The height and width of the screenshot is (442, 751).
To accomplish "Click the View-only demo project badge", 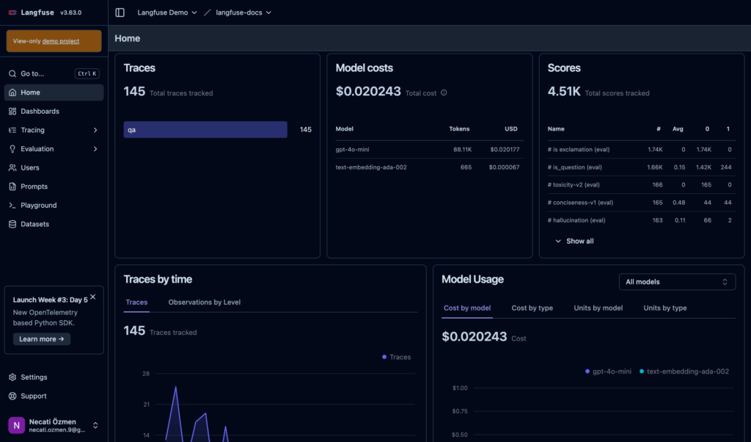I will [x=54, y=41].
